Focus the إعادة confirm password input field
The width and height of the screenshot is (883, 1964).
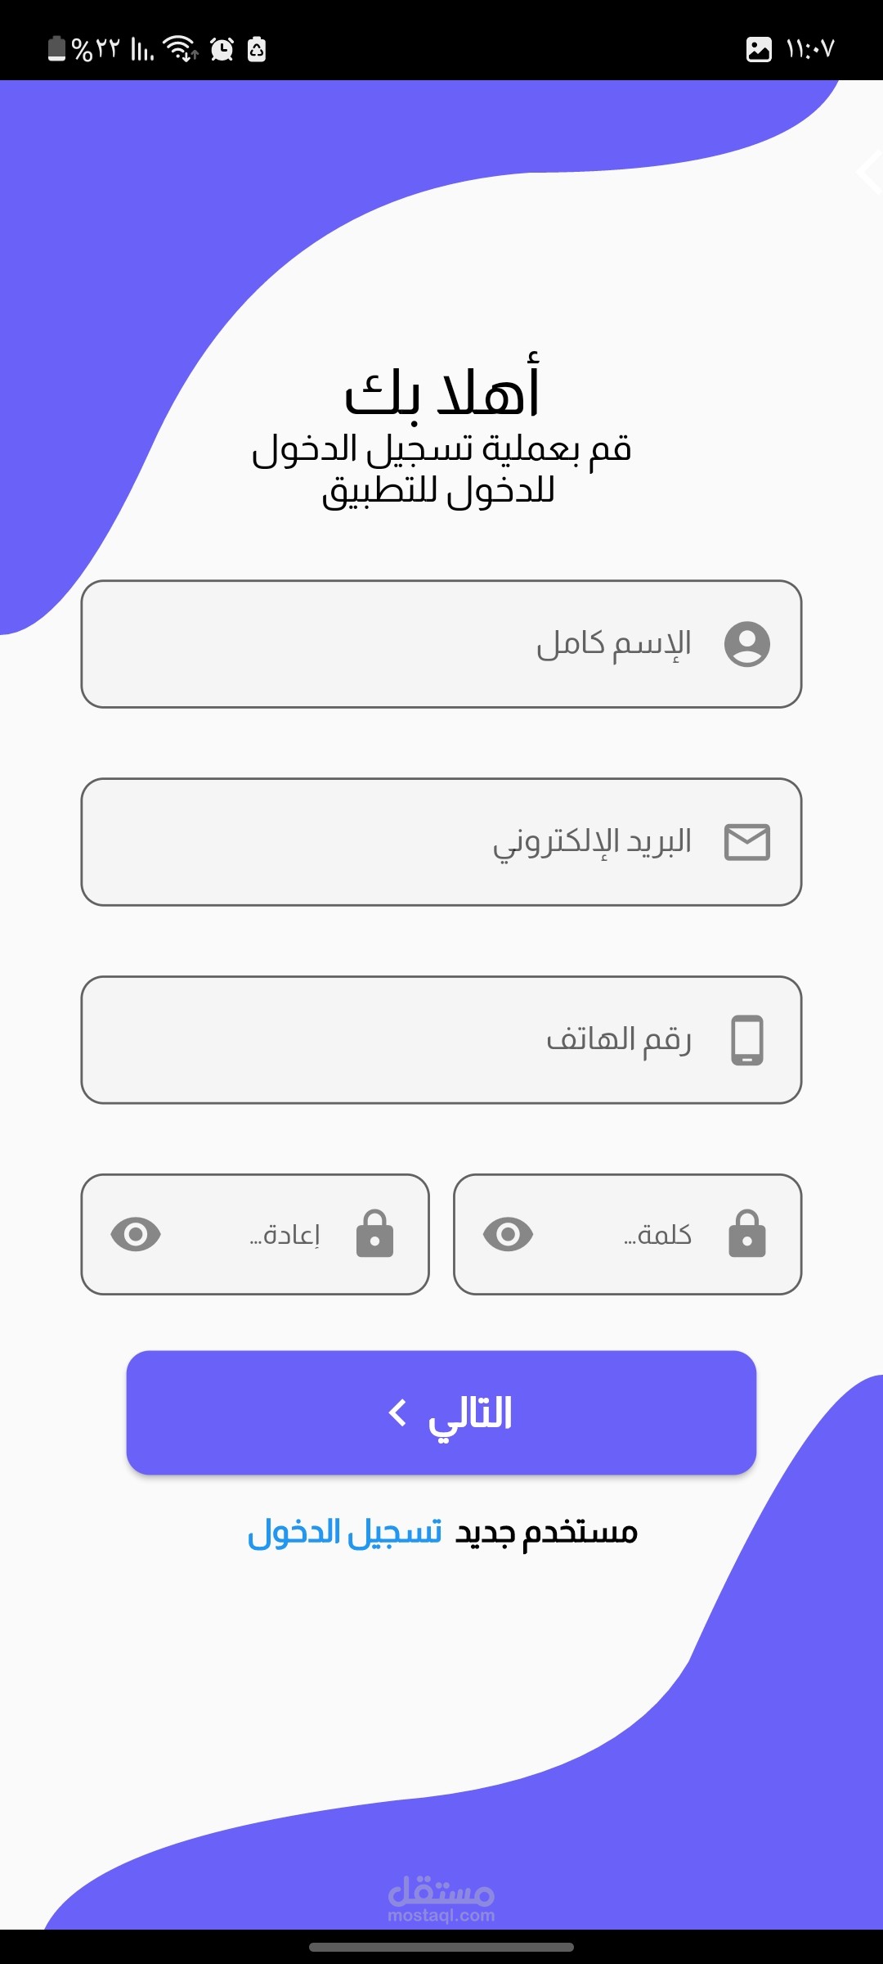[255, 1234]
